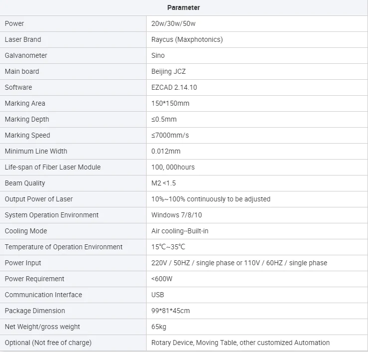Click the 20w/30w/50w power value

173,23
